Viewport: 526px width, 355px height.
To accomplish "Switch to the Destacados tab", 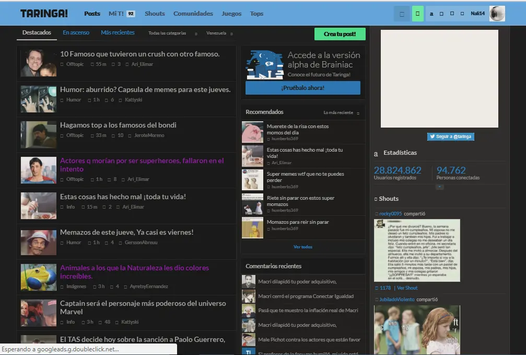I will [x=37, y=32].
